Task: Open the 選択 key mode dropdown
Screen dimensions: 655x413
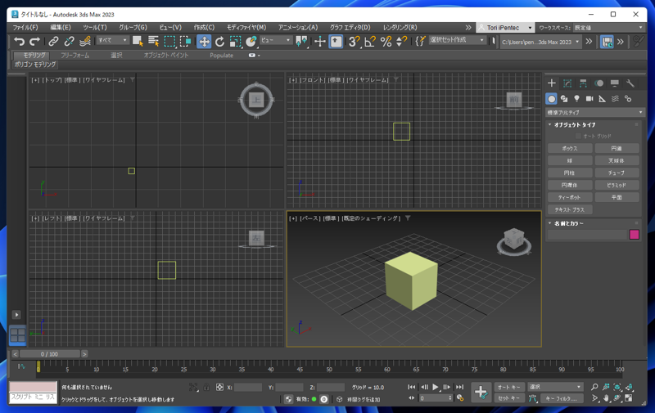Action: tap(555, 387)
